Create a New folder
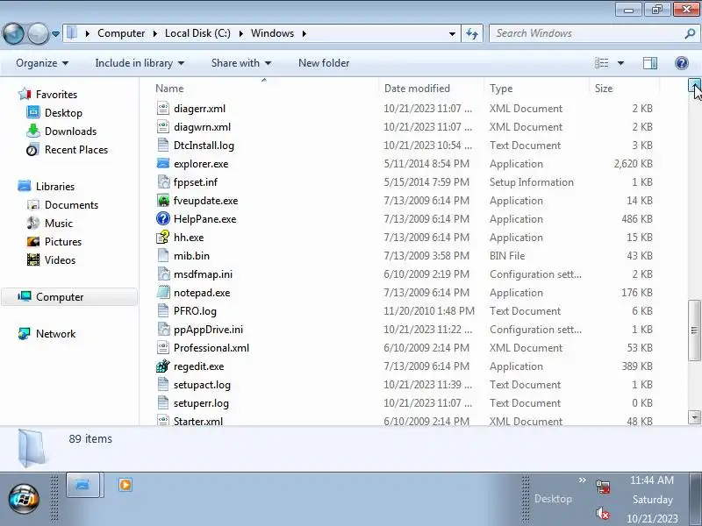 click(x=324, y=63)
